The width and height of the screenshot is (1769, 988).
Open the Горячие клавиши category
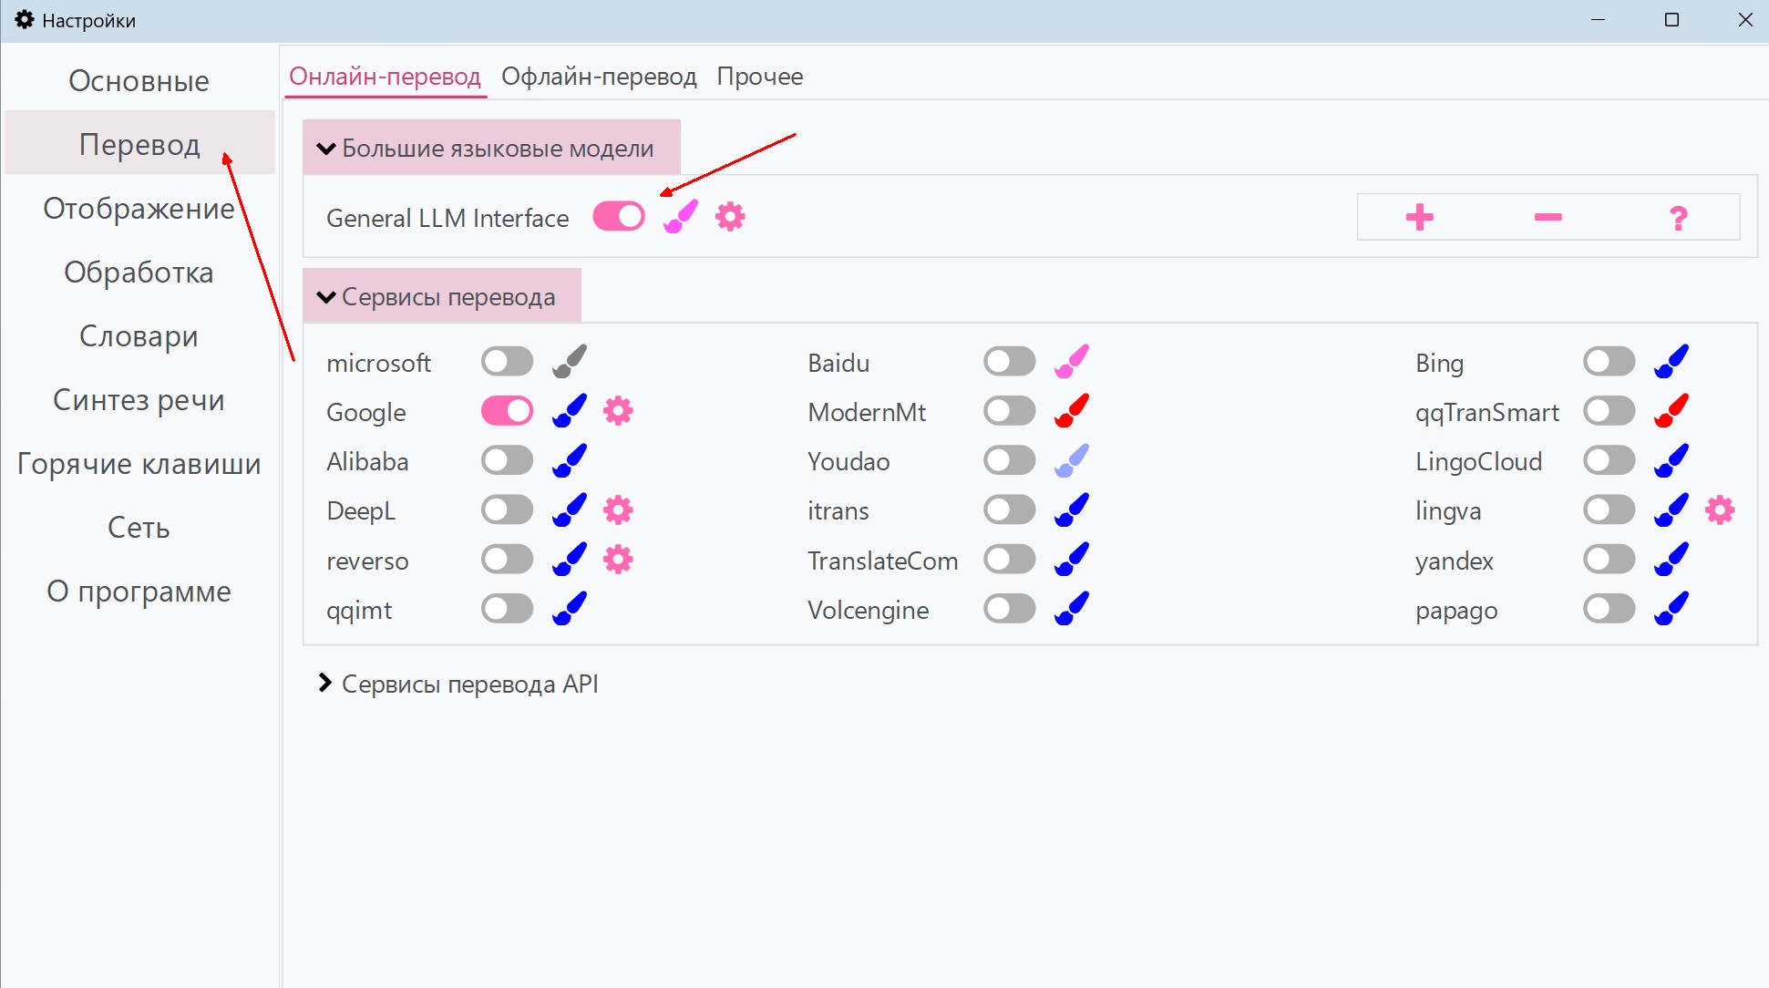click(139, 464)
